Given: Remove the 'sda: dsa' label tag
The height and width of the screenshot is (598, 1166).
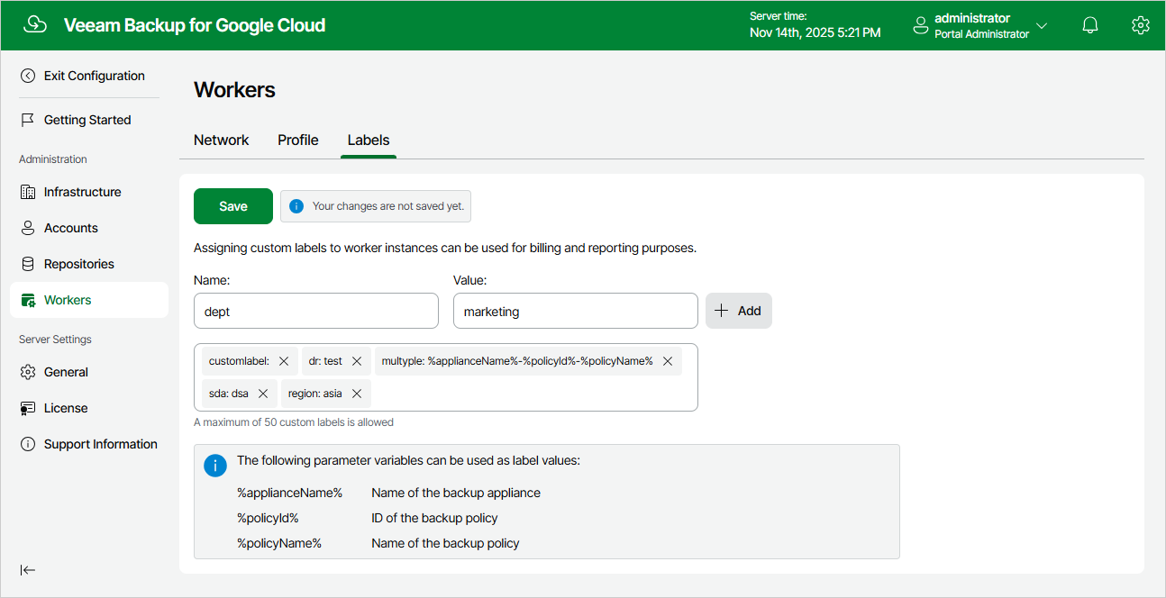Looking at the screenshot, I should (263, 394).
